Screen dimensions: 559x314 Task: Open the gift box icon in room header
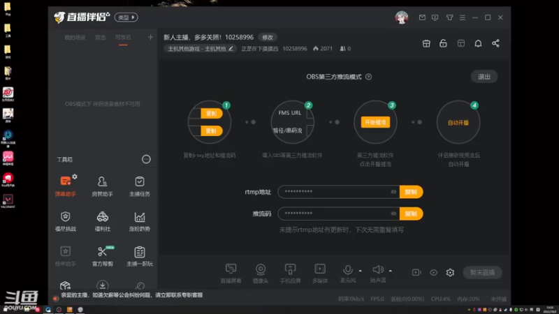tap(426, 43)
